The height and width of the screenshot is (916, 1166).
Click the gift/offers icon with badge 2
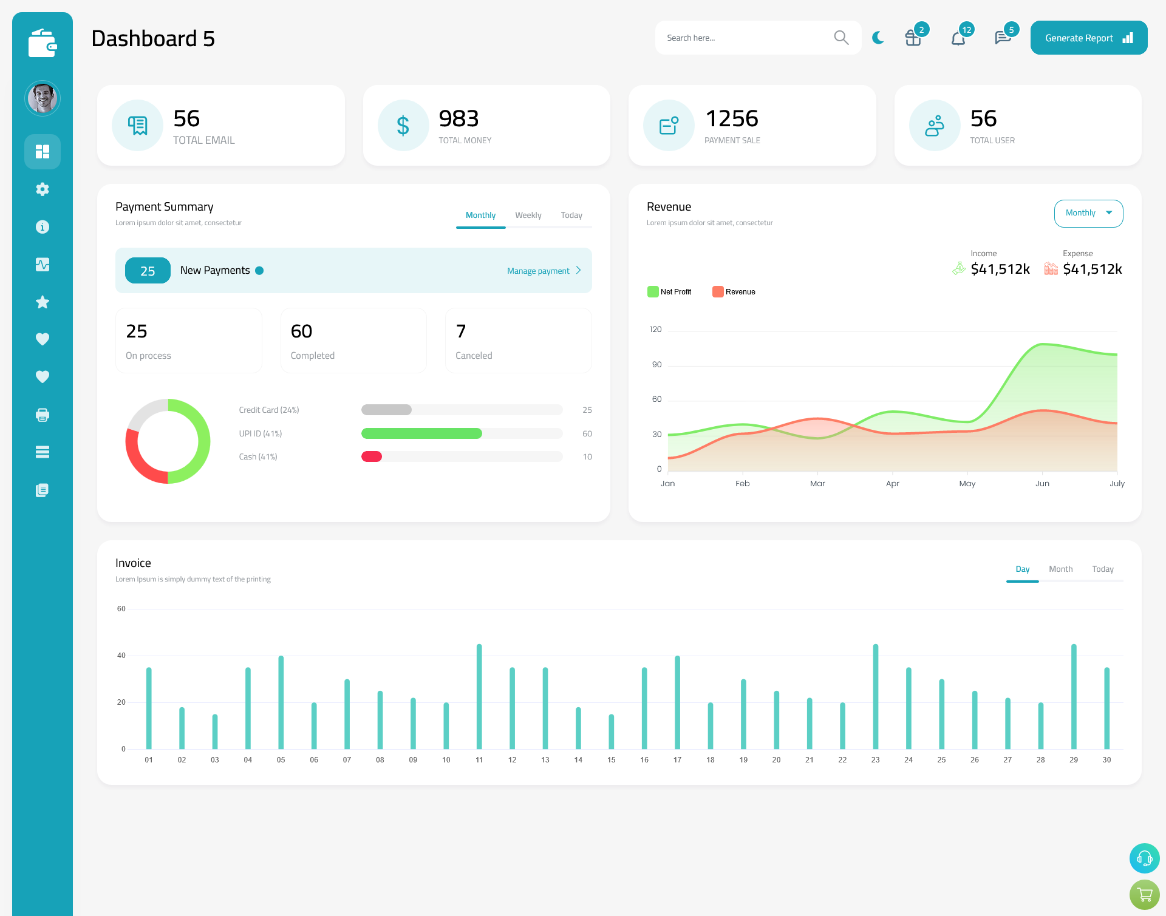click(x=912, y=37)
